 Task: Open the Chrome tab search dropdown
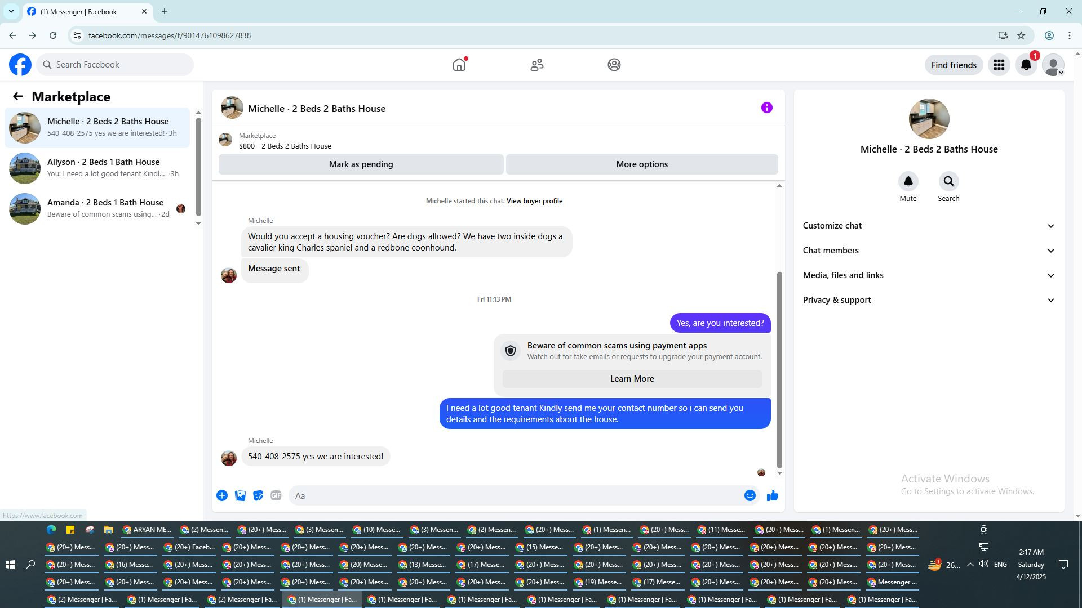tap(11, 11)
